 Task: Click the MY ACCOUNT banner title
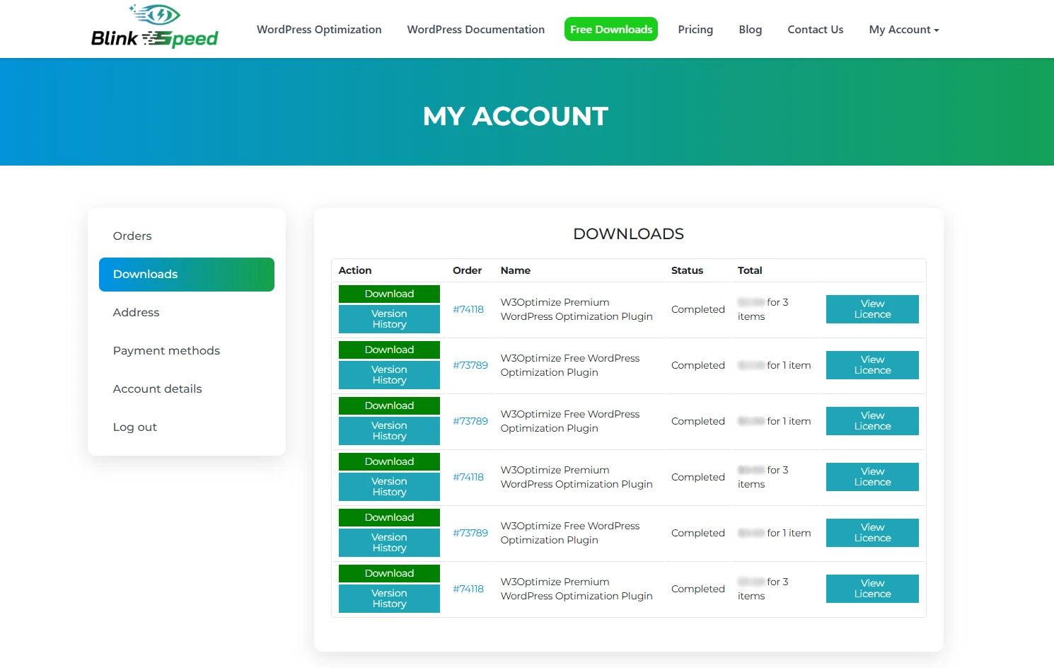(x=516, y=116)
